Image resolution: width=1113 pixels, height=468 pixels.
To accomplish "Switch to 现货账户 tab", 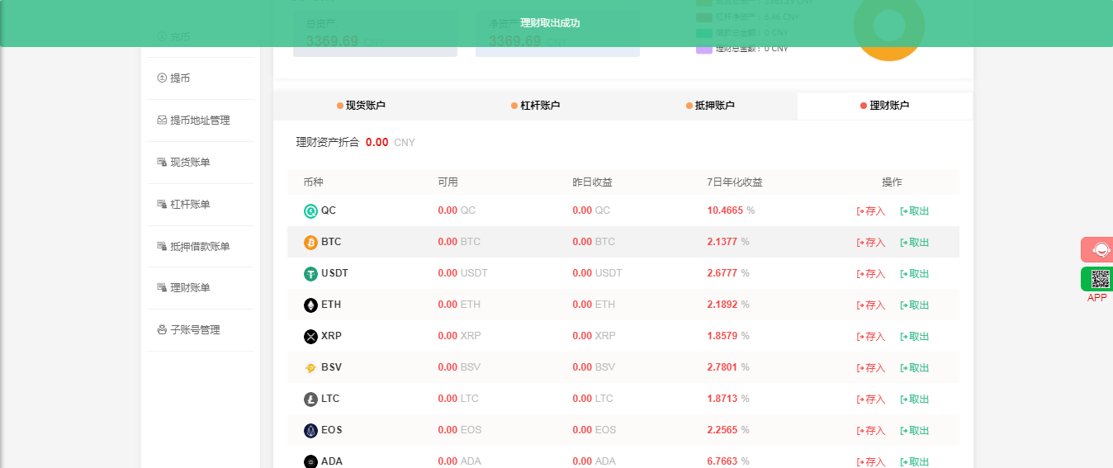I will pos(361,106).
